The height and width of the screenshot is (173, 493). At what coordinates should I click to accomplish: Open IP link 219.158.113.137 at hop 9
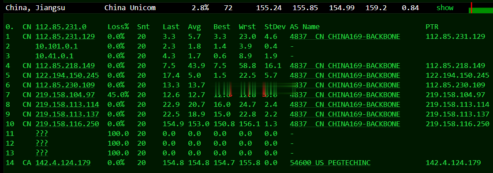click(x=67, y=114)
